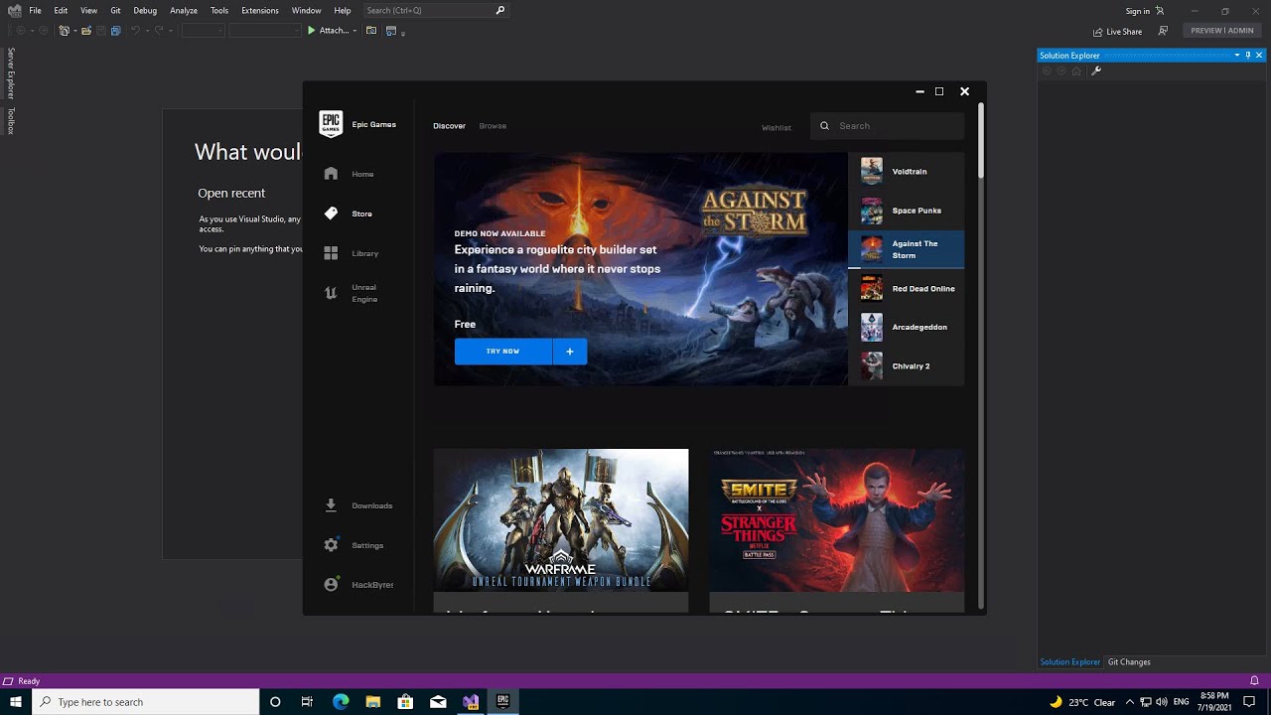Open the File menu
Viewport: 1271px width, 715px height.
35,10
